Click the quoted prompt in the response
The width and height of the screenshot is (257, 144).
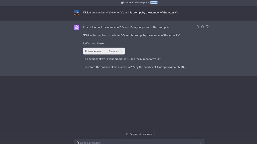pyautogui.click(x=132, y=35)
